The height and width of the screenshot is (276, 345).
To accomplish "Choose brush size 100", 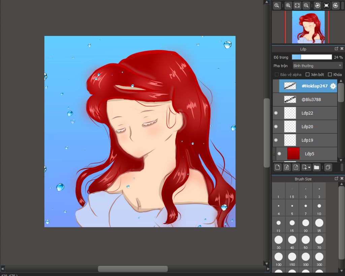I will click(279, 258).
